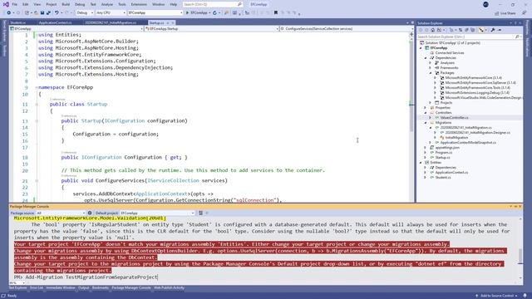Click Add to Source Control in status bar

[x=497, y=296]
